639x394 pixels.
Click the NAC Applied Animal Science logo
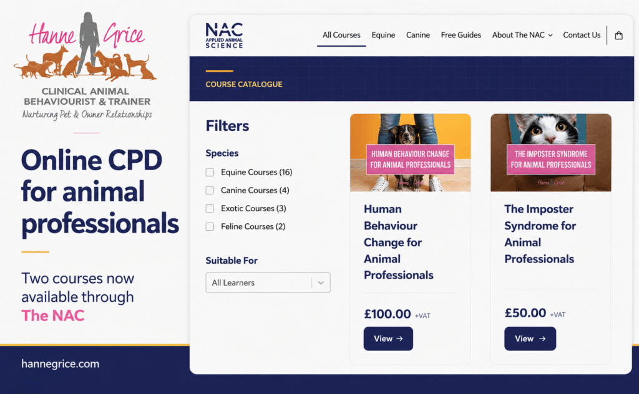224,36
